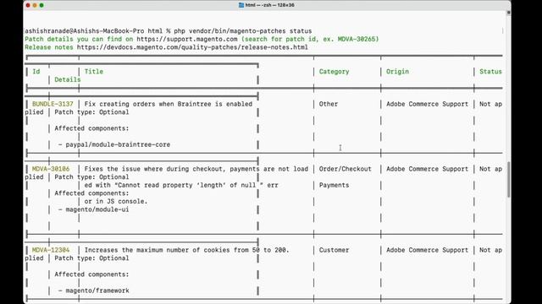The height and width of the screenshot is (304, 542).
Task: Click the example patch id 'MDVA-30265'
Action: 356,39
